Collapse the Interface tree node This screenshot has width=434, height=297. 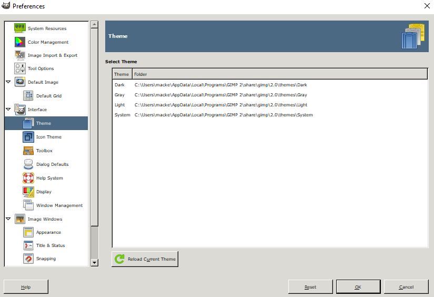8,110
